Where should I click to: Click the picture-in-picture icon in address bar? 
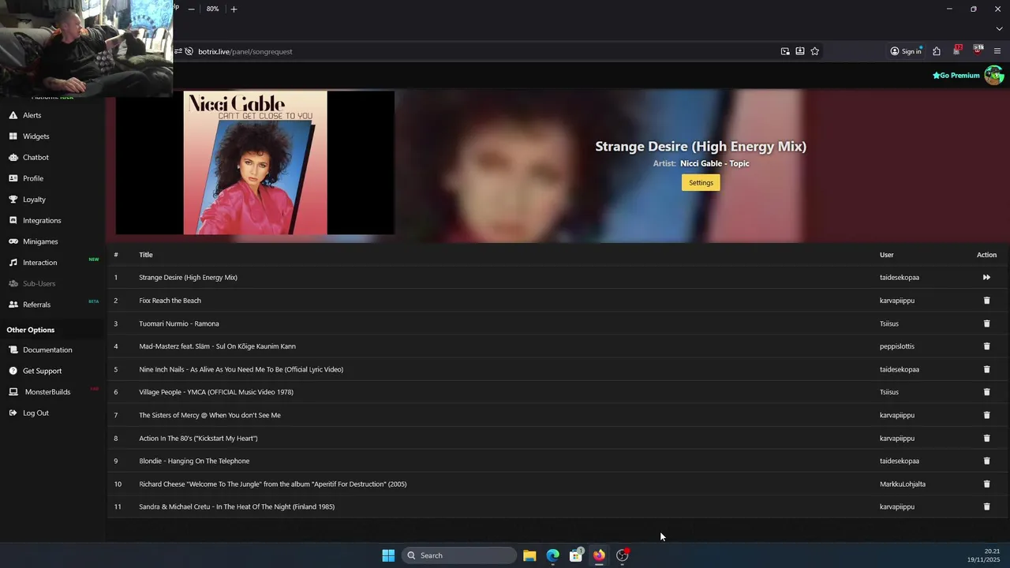point(785,51)
